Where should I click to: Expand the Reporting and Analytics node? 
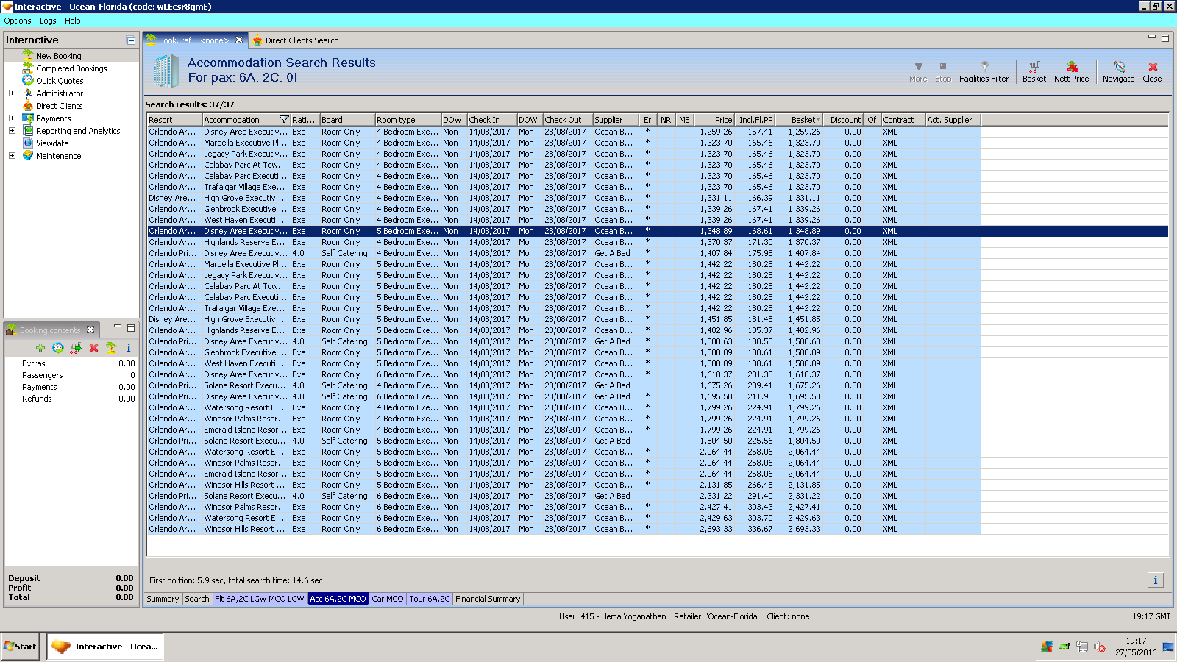click(12, 131)
